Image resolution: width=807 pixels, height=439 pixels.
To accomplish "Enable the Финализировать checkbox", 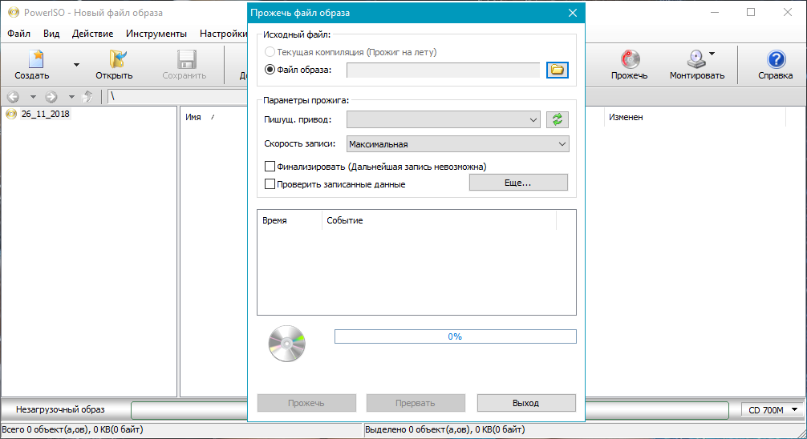I will point(270,167).
